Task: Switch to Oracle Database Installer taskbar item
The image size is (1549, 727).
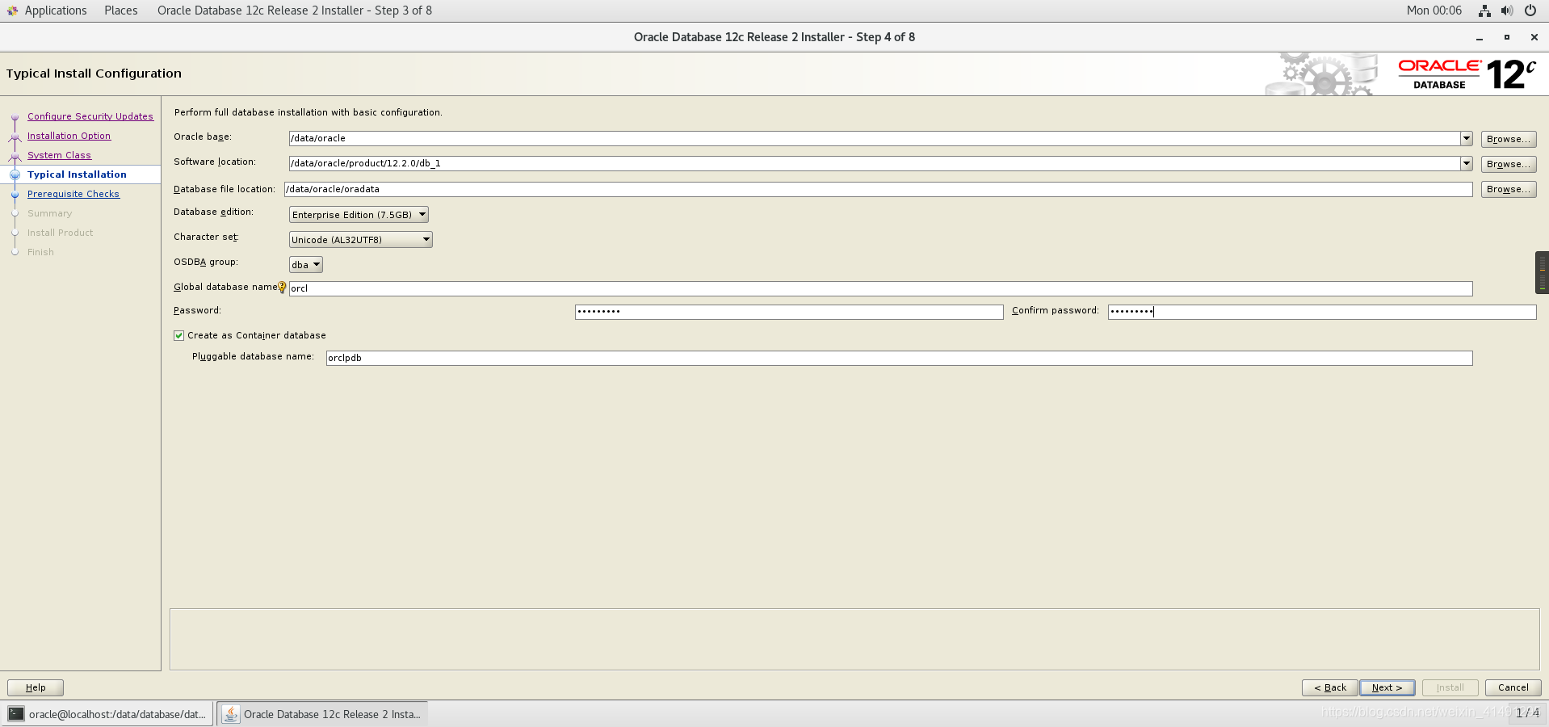Action: pyautogui.click(x=322, y=713)
